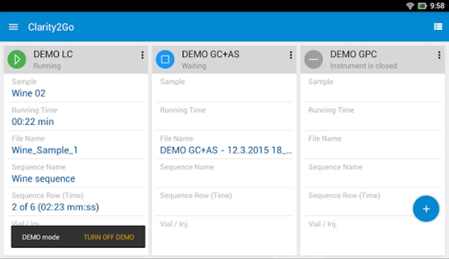Tap Running Time label in DEMO GPC card
The width and height of the screenshot is (449, 259).
[x=331, y=110]
